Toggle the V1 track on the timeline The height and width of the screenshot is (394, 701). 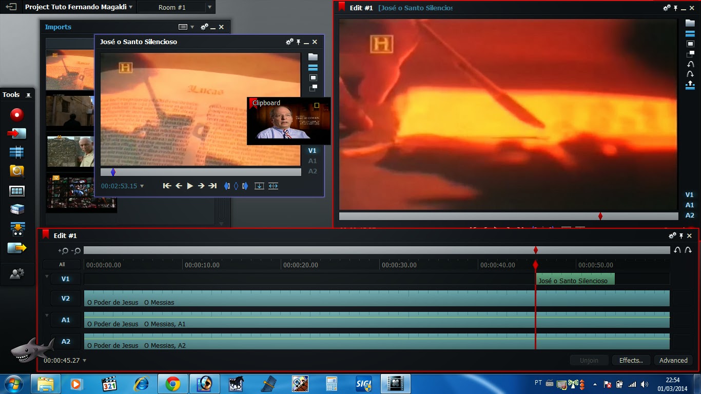pos(66,279)
